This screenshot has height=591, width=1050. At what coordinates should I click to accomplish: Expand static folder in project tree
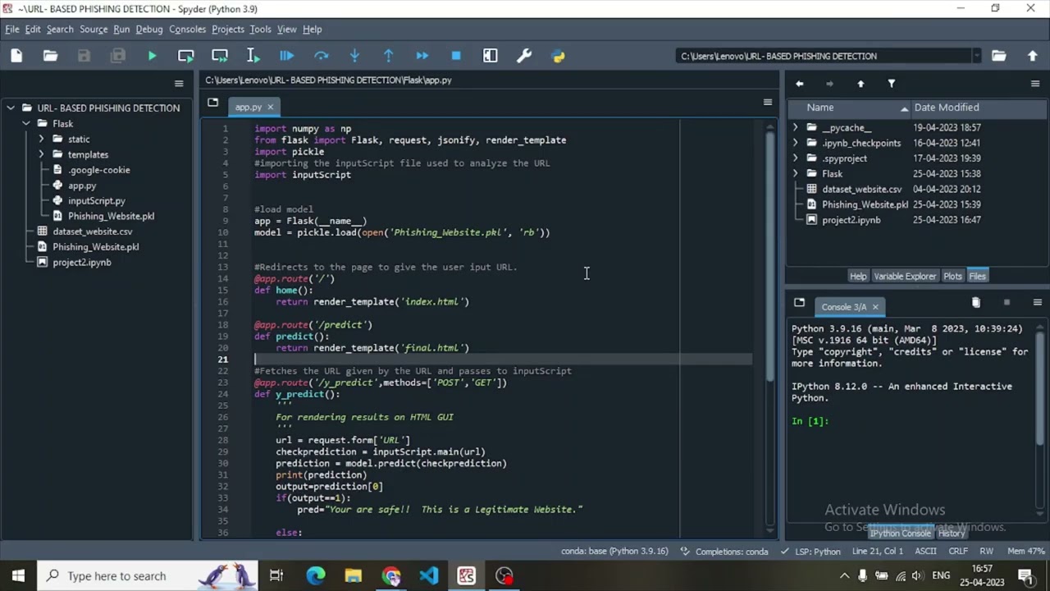point(41,140)
